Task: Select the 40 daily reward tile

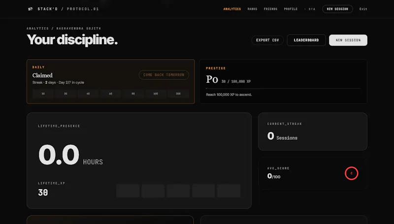Action: click(x=88, y=94)
